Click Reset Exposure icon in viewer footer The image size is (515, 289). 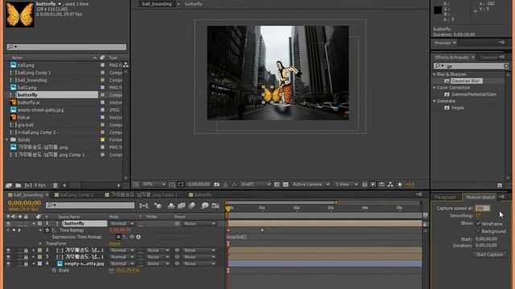400,185
